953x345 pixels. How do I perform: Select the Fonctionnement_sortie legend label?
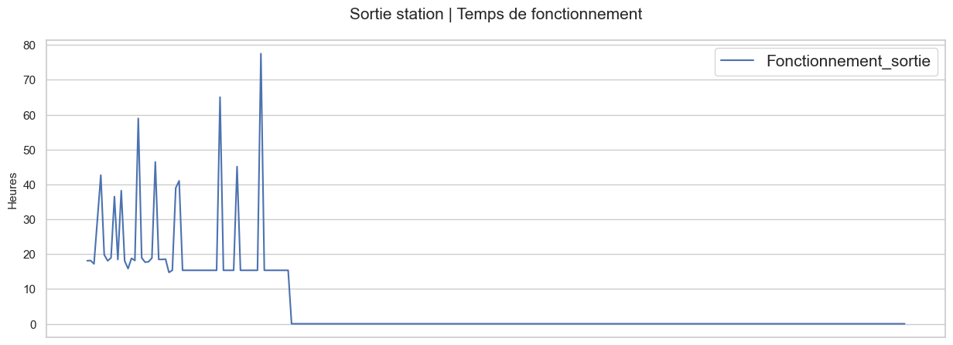[848, 61]
